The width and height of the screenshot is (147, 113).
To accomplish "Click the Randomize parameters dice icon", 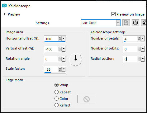I will tap(135, 23).
